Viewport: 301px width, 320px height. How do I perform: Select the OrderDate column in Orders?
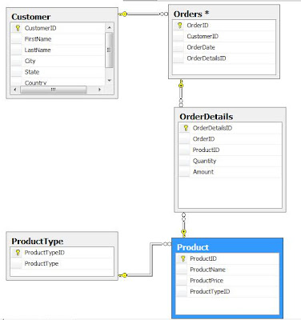click(x=224, y=47)
